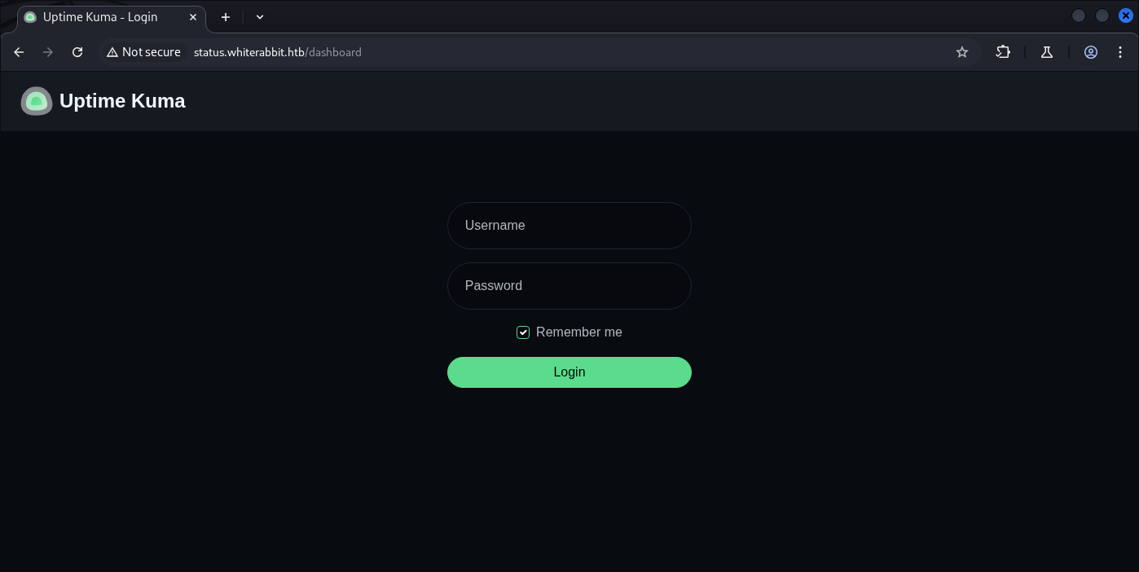The width and height of the screenshot is (1139, 572).
Task: Expand the tab search dropdown chevron
Action: click(260, 17)
